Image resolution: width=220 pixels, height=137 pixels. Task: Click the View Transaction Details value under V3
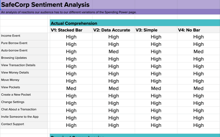tap(156, 66)
